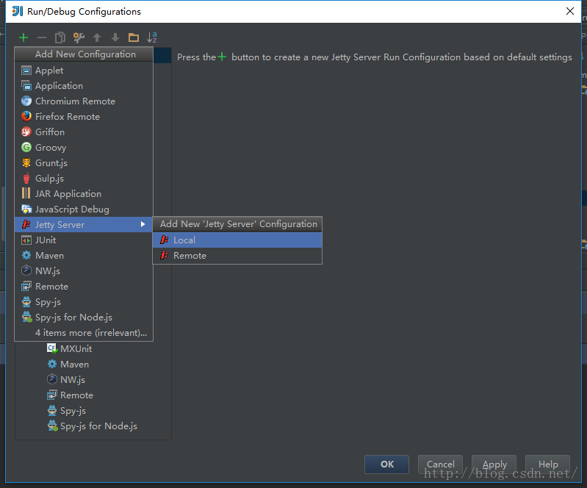Click the Sort Configurations a-z icon
Image resolution: width=587 pixels, height=488 pixels.
pos(152,37)
